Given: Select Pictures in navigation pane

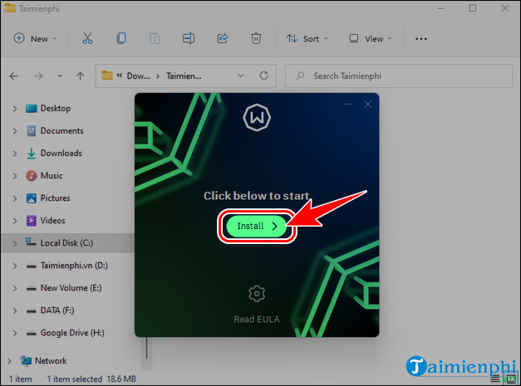Looking at the screenshot, I should 55,198.
